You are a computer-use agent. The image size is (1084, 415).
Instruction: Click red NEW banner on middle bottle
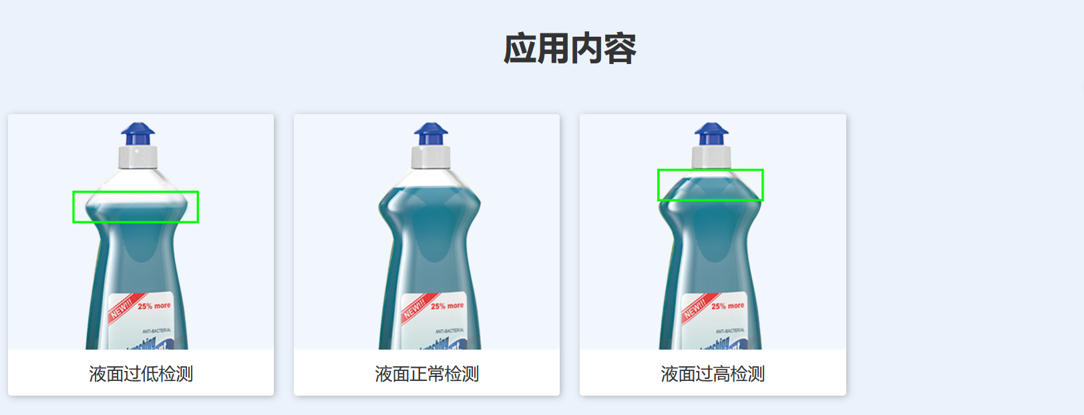click(417, 308)
